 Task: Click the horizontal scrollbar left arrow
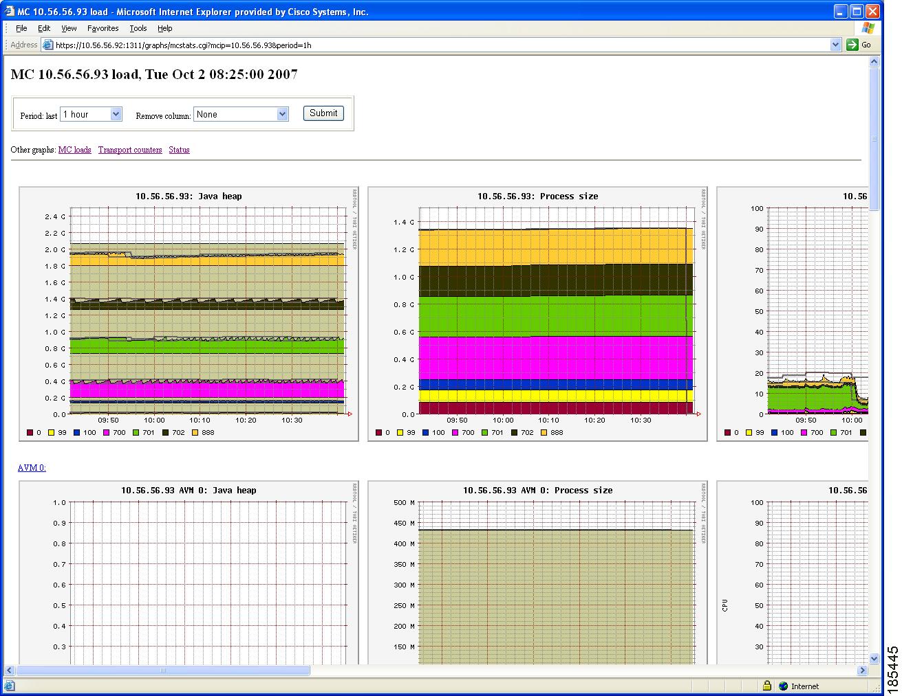click(9, 671)
